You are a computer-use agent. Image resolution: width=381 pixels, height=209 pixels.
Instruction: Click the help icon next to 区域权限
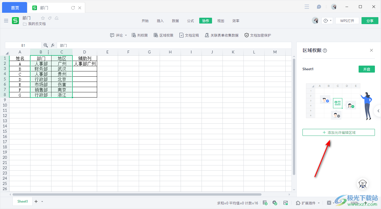325,51
